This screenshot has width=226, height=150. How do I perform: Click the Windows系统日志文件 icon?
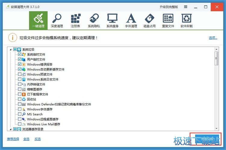(24, 79)
